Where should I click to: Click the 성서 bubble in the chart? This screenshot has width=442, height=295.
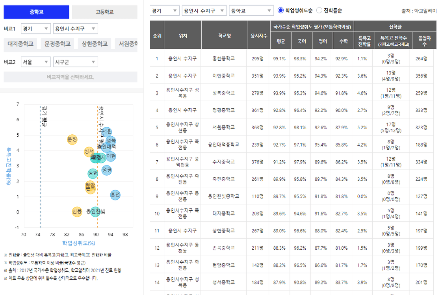coord(89,151)
